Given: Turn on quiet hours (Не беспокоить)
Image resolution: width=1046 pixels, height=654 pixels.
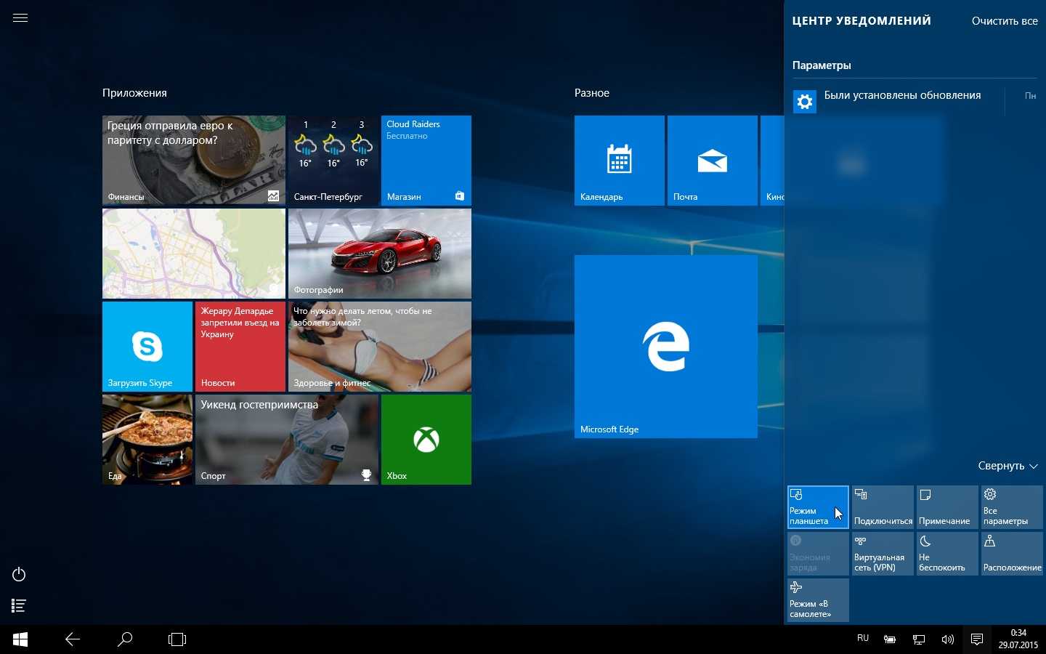Looking at the screenshot, I should tap(947, 554).
